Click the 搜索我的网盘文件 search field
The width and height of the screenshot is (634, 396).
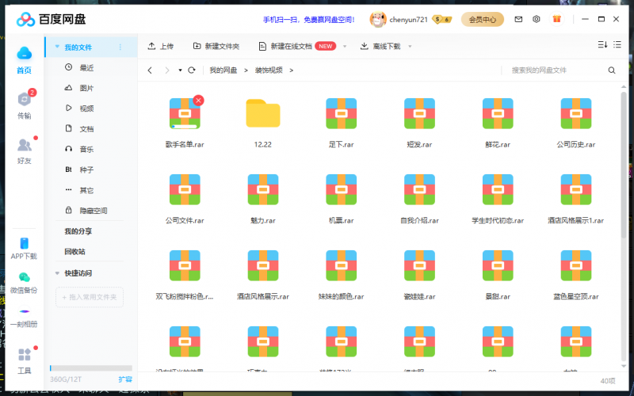click(x=555, y=70)
